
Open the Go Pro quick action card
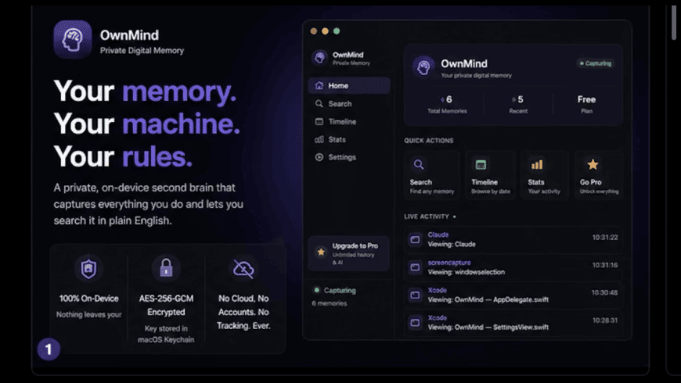tap(599, 175)
